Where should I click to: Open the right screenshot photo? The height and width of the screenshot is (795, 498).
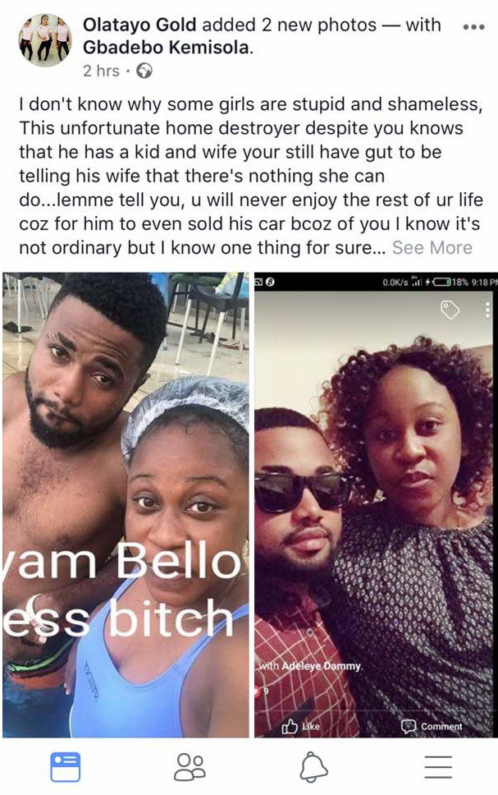[x=376, y=505]
